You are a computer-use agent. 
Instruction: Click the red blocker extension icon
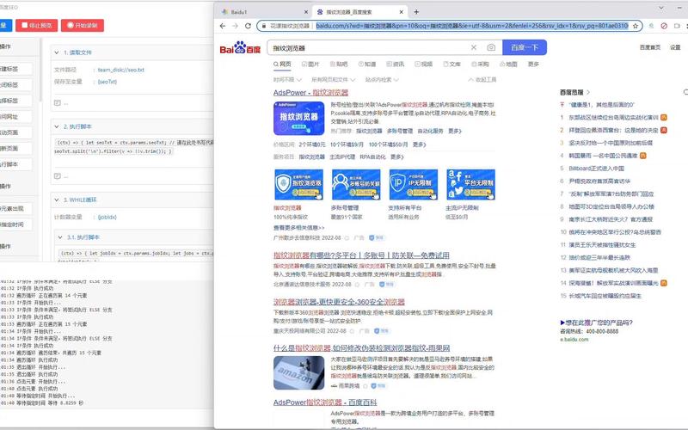[x=664, y=26]
